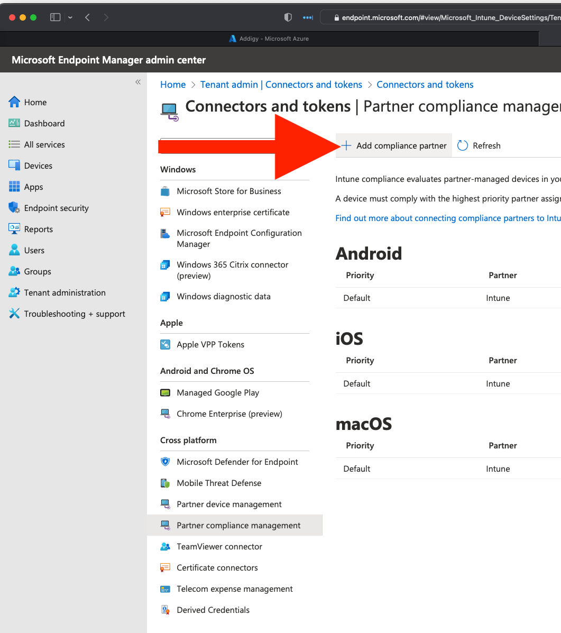
Task: Open Tenant administration from sidebar
Action: click(65, 292)
